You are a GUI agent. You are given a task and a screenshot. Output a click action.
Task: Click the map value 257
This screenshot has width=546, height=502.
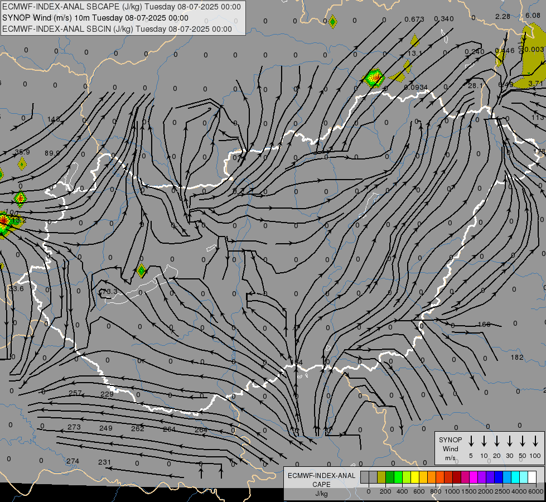click(75, 393)
